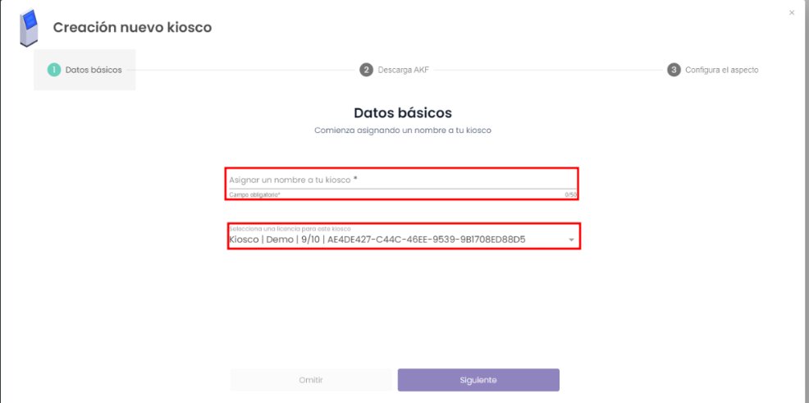Click the 'Selecciona una licencia' field label

[x=278, y=227]
